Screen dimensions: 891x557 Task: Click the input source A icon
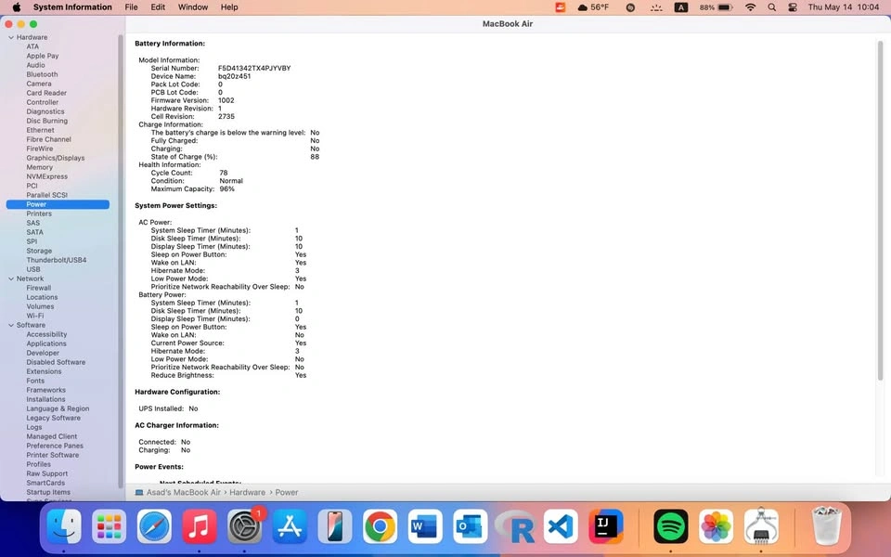(x=680, y=7)
